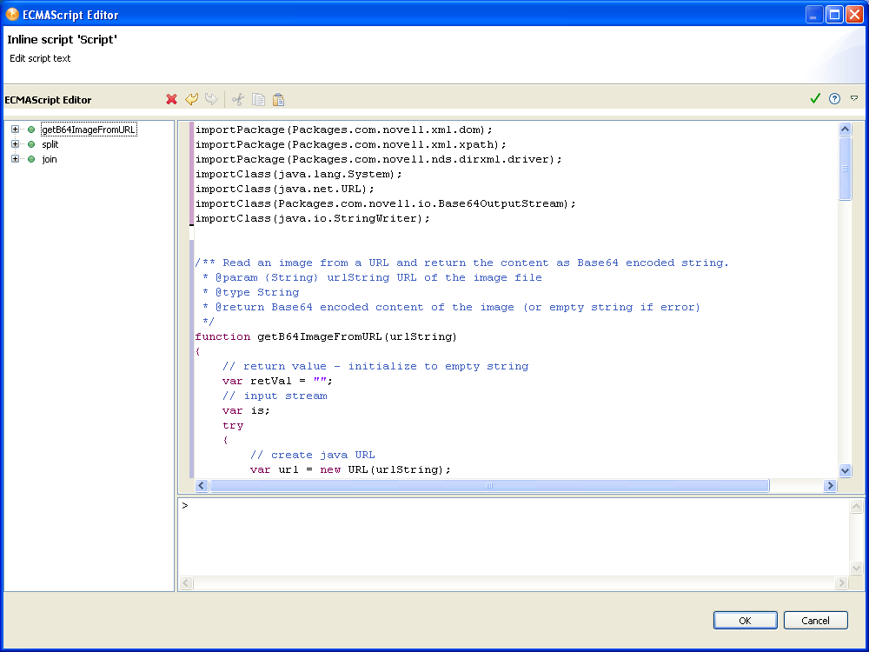Select the join function in tree
The height and width of the screenshot is (652, 869).
[50, 159]
